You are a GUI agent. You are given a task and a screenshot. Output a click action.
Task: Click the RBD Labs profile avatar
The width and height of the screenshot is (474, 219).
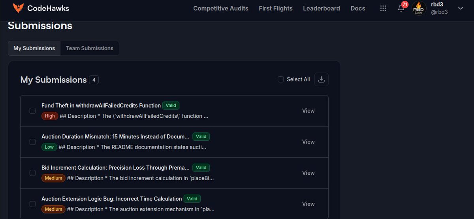419,8
